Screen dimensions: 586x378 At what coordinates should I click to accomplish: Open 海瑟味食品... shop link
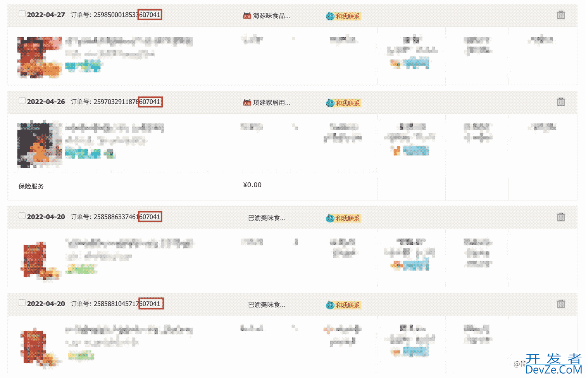271,16
